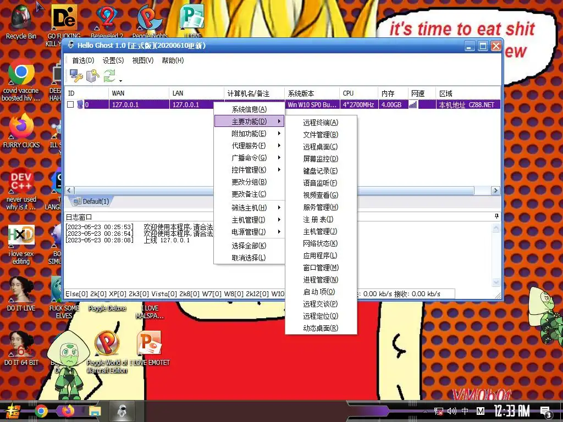
Task: Expand the 广播命令(G) submenu
Action: pos(249,158)
